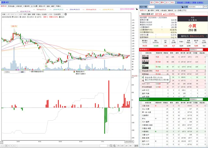The height and width of the screenshot is (148, 208).
Task: Click the 行事曆 link
Action: (x=194, y=3)
